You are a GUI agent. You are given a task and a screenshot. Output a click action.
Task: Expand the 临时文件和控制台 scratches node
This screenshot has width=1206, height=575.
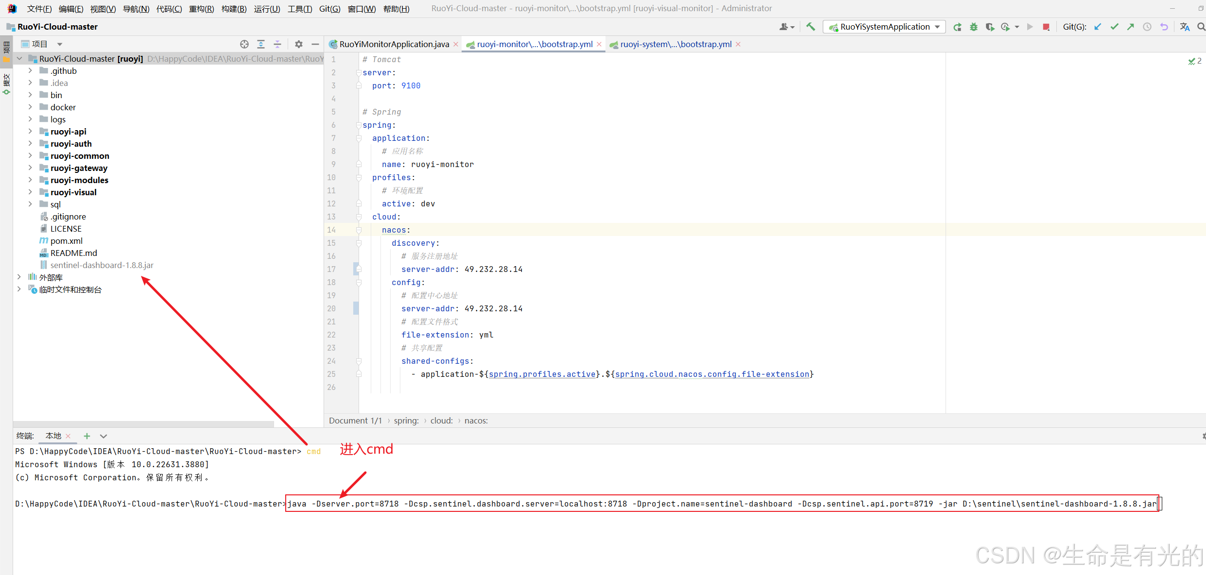pos(19,289)
